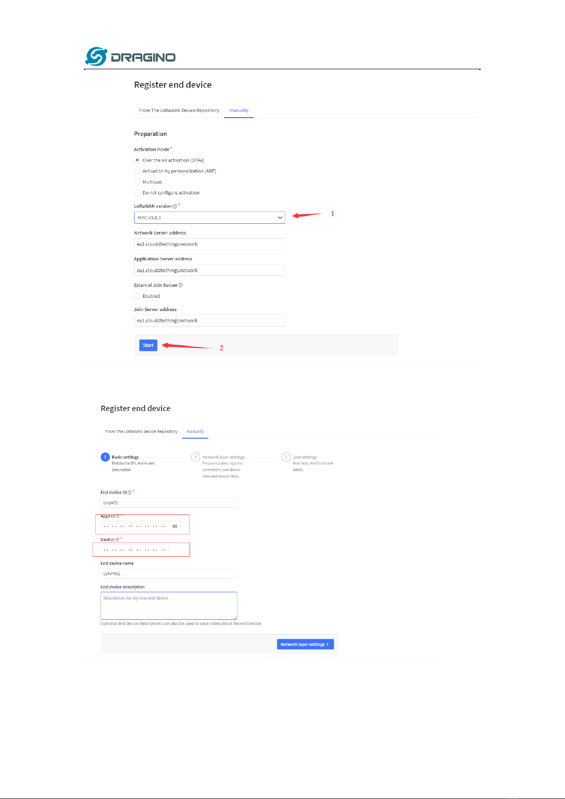The height and width of the screenshot is (799, 565).
Task: Click the Dragino logo icon
Action: click(96, 56)
